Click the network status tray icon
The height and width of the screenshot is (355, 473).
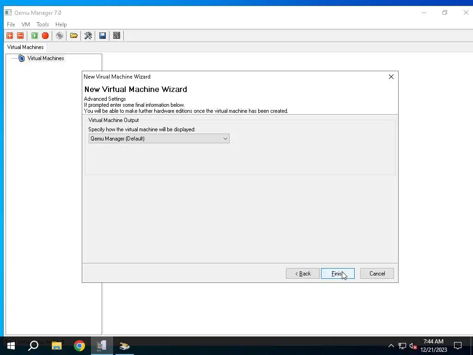[x=402, y=346]
